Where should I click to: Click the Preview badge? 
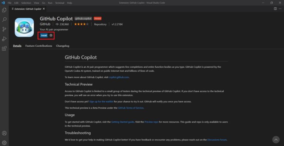[98, 18]
